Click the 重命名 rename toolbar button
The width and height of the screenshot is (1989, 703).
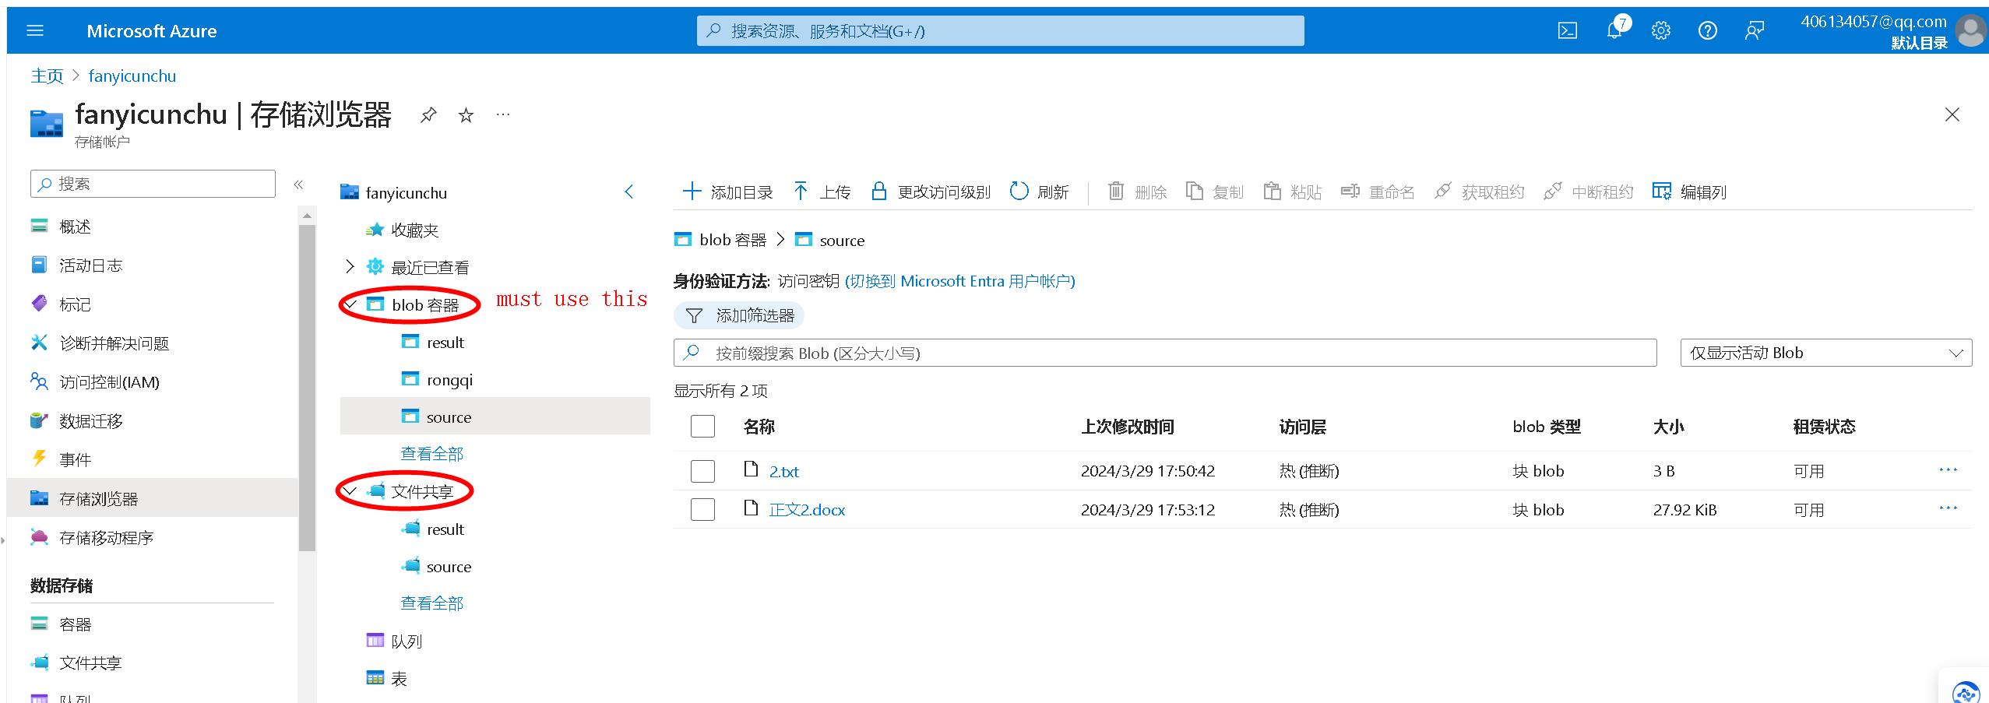tap(1377, 192)
